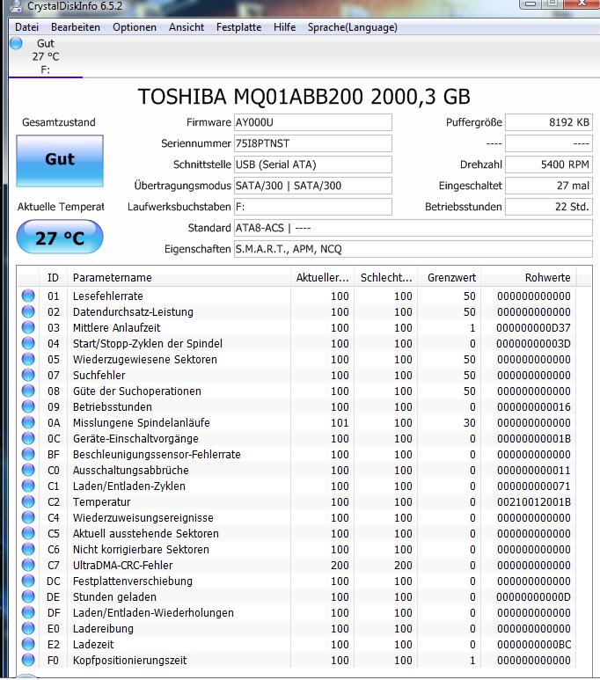This screenshot has width=600, height=680.
Task: Select the Temperatur raw value 00210012001B
Action: (x=534, y=501)
